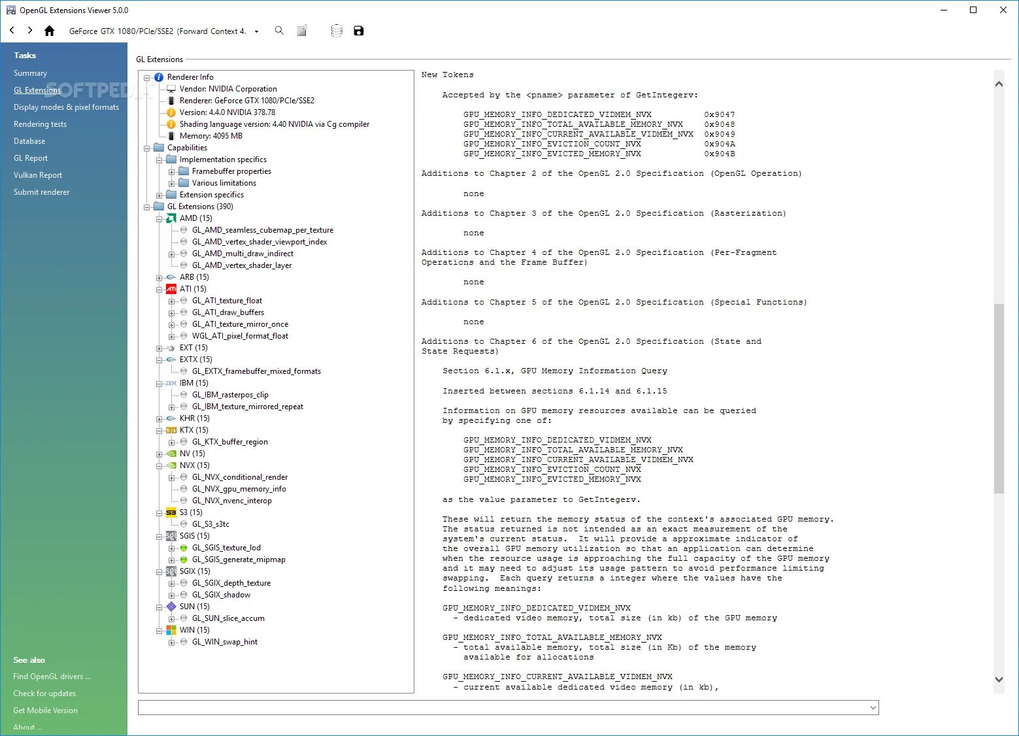Open the Vulkan Report page
1019x736 pixels.
(x=38, y=175)
